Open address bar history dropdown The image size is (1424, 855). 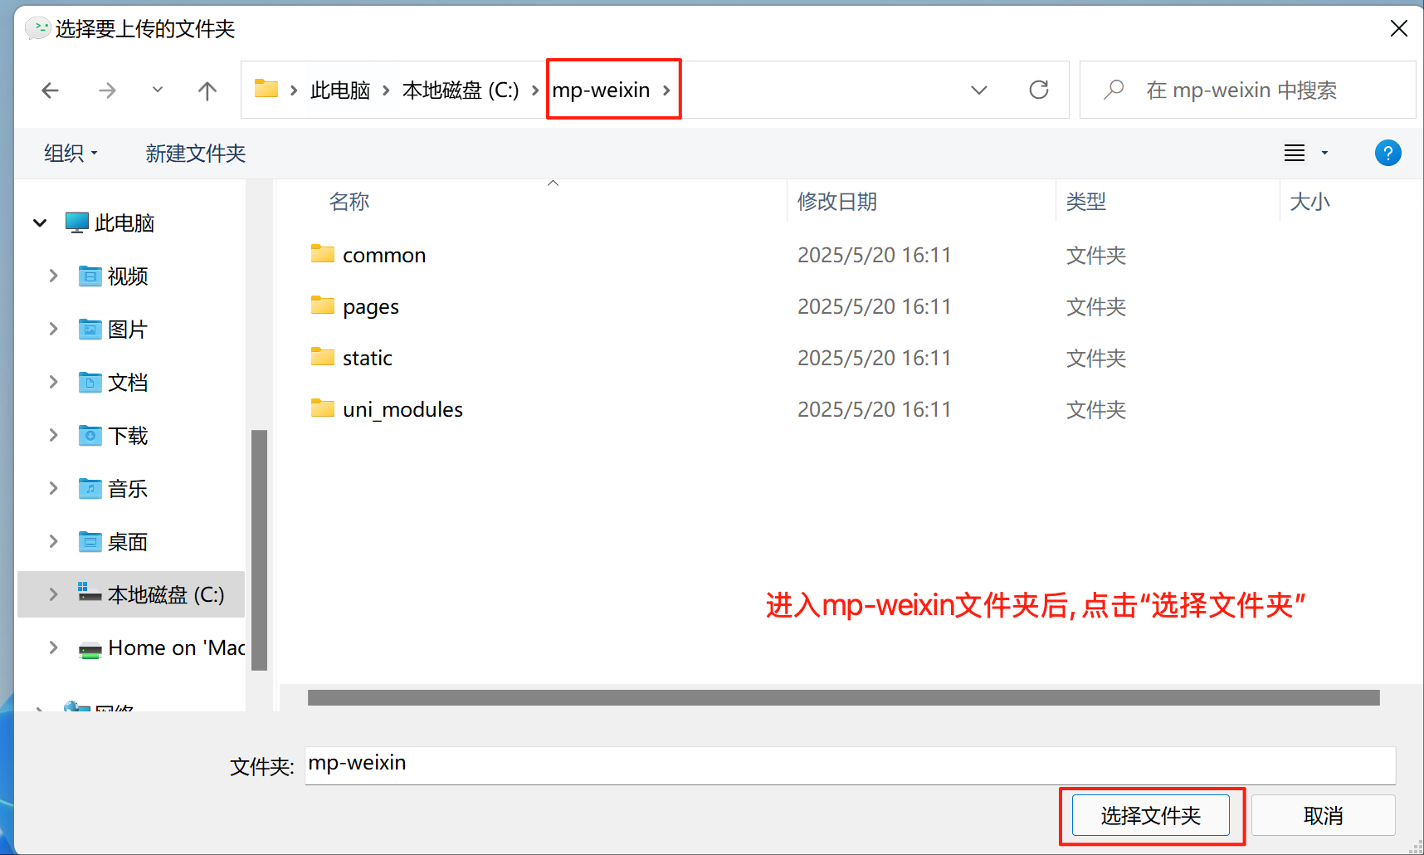(979, 90)
